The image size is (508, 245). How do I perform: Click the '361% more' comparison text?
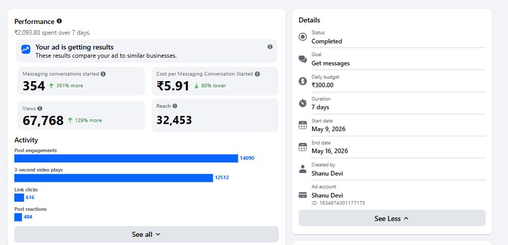point(69,86)
